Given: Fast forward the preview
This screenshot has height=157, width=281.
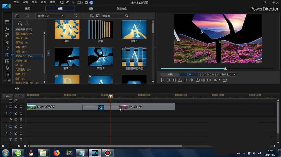Looking at the screenshot, I should (191, 80).
